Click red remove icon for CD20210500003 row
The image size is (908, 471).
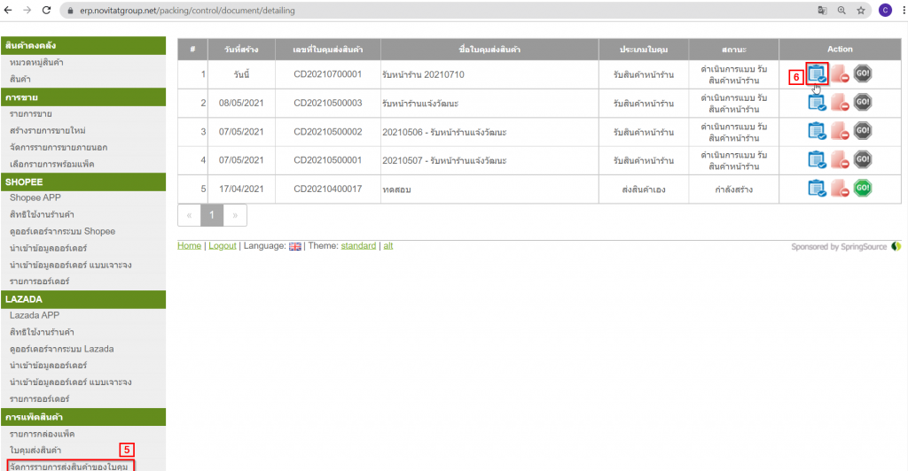point(840,104)
